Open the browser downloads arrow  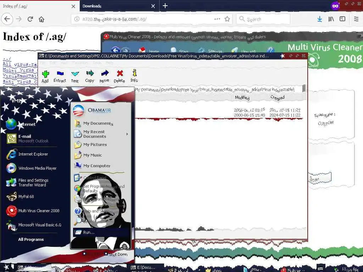(x=320, y=19)
